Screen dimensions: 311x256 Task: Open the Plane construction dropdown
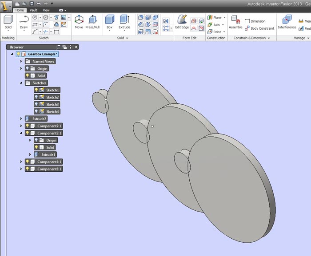(225, 17)
